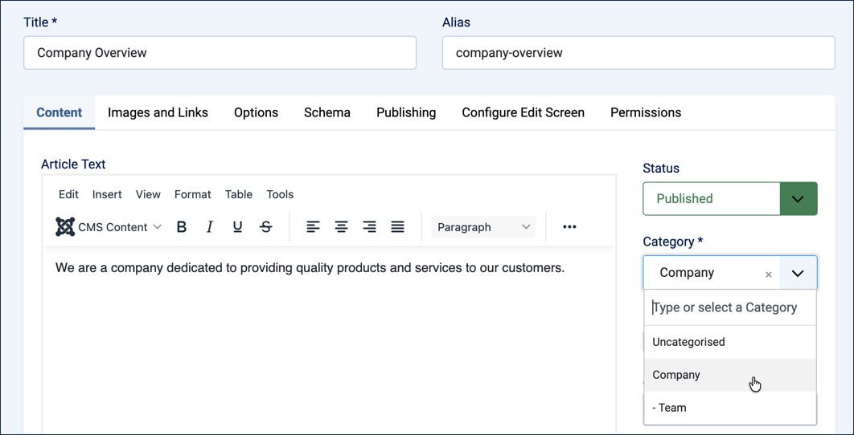Toggle bold formatting

coord(182,227)
